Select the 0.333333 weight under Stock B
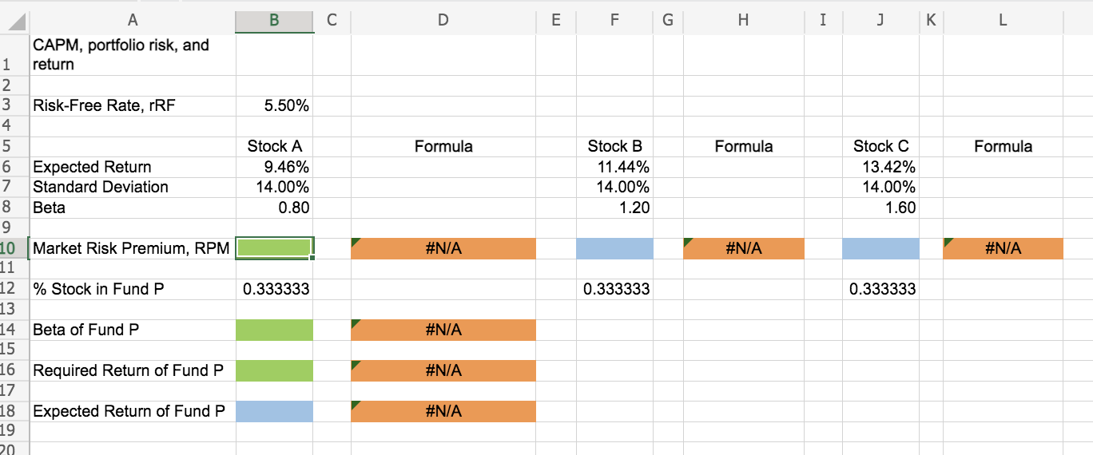The width and height of the screenshot is (1093, 455). coord(614,289)
